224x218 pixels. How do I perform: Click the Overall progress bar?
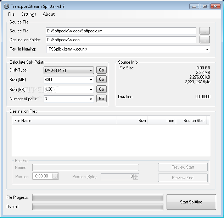point(98,207)
